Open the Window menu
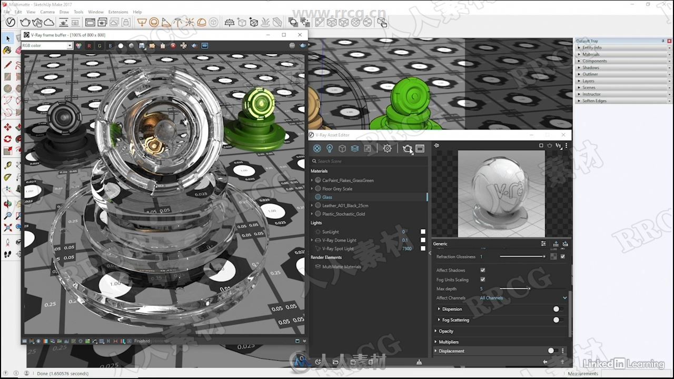The image size is (674, 379). pos(96,12)
